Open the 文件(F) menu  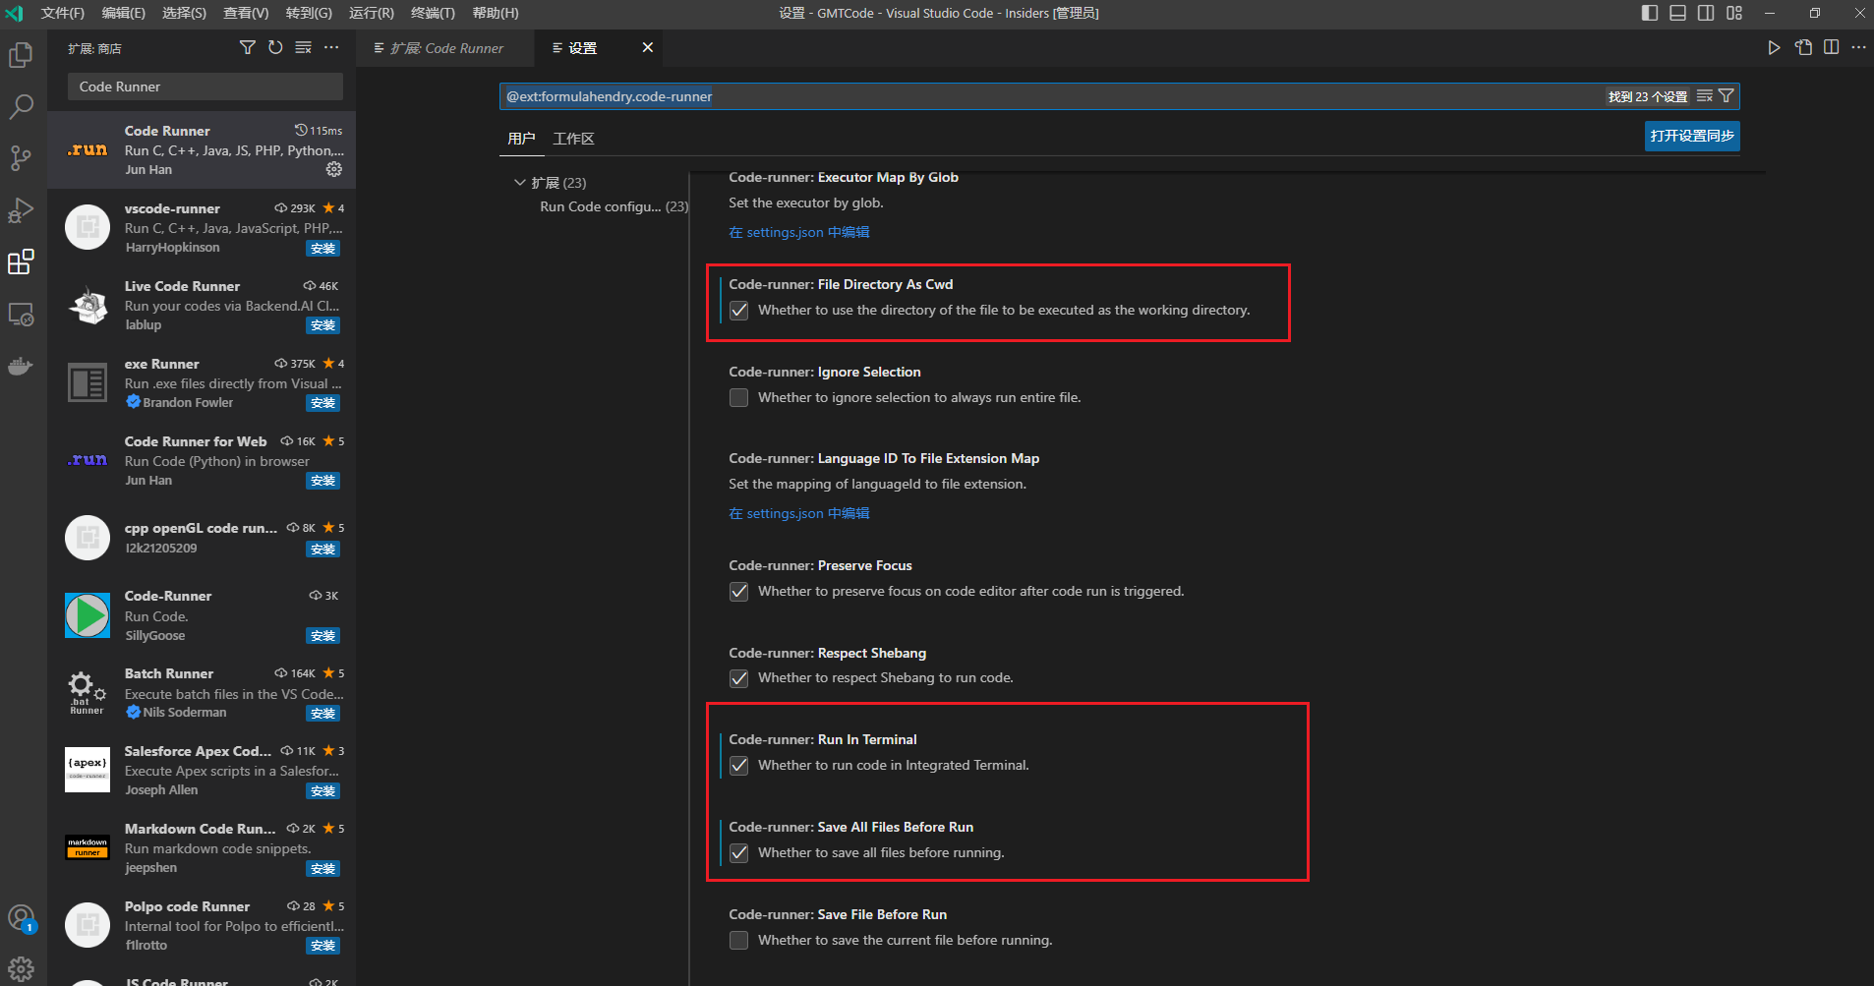pyautogui.click(x=63, y=13)
